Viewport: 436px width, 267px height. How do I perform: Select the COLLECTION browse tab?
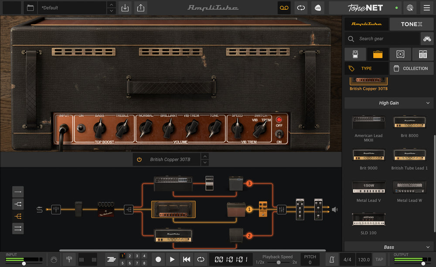click(x=411, y=68)
